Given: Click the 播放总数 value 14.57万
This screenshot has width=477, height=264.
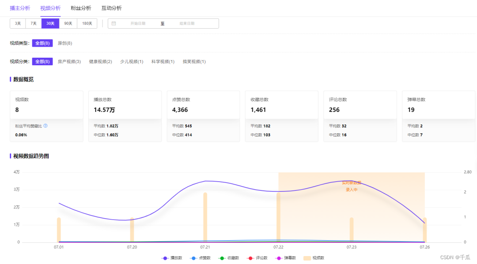Looking at the screenshot, I should (104, 110).
